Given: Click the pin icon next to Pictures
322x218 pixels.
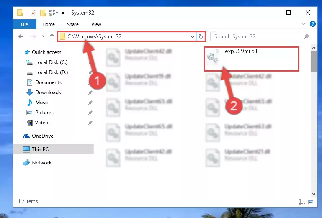Looking at the screenshot, I should [x=90, y=113].
